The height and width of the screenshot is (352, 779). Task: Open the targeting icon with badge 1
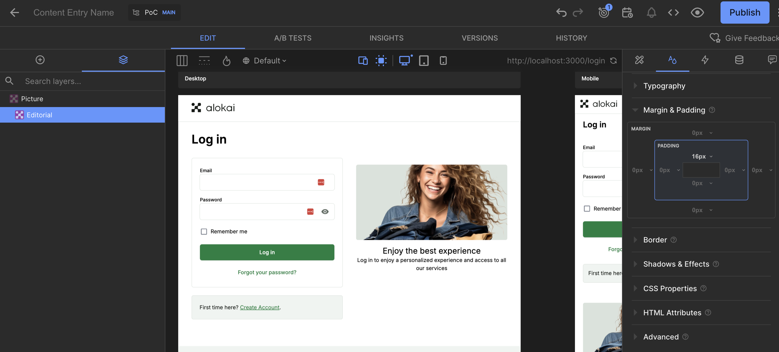[604, 13]
